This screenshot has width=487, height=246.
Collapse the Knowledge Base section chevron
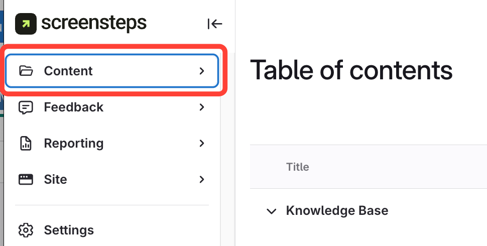click(272, 211)
